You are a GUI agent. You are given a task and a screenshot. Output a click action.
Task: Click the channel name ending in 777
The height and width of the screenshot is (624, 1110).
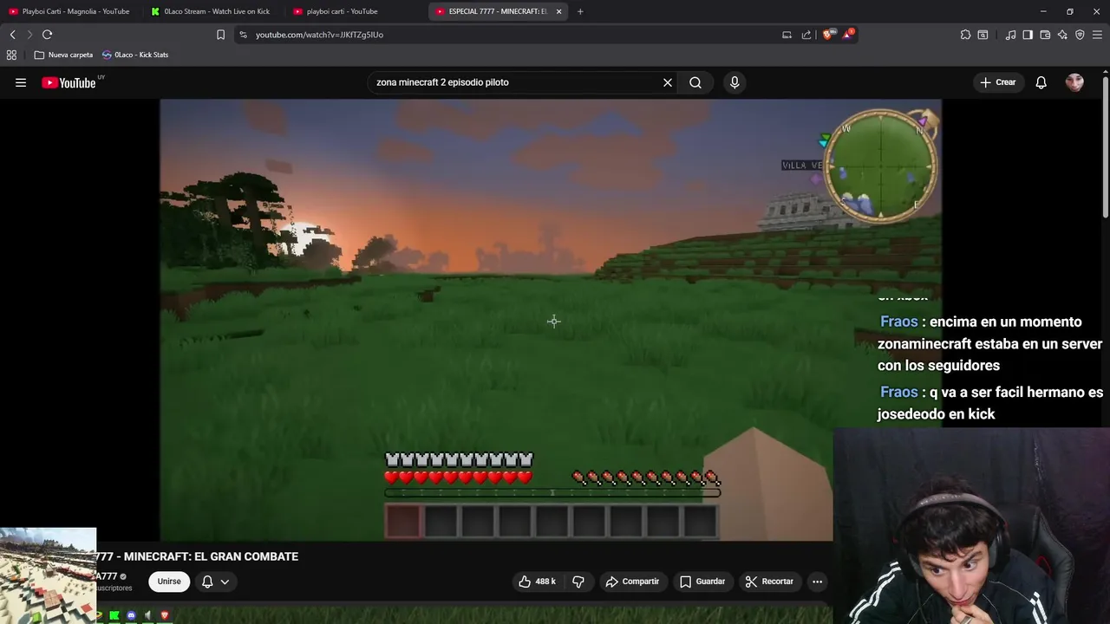click(107, 576)
